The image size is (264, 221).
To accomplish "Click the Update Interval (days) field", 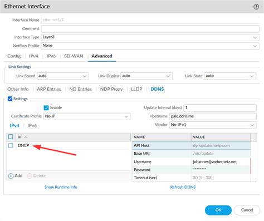I will (x=220, y=108).
